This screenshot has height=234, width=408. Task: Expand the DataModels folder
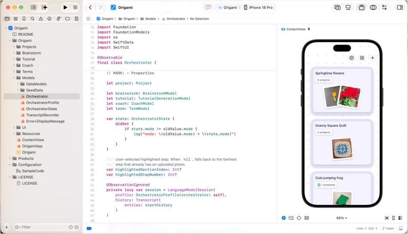point(18,84)
